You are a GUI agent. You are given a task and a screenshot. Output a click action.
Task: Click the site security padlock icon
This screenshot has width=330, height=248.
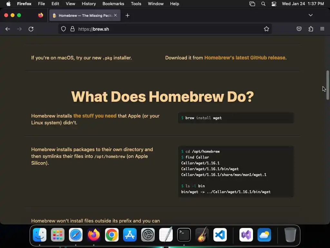tap(73, 29)
